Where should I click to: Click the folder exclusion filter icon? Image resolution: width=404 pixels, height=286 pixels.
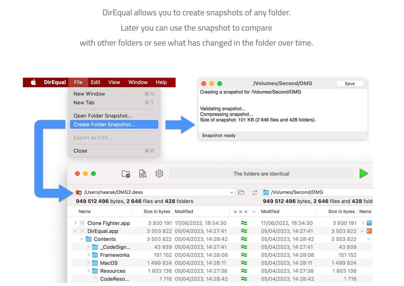point(126,174)
